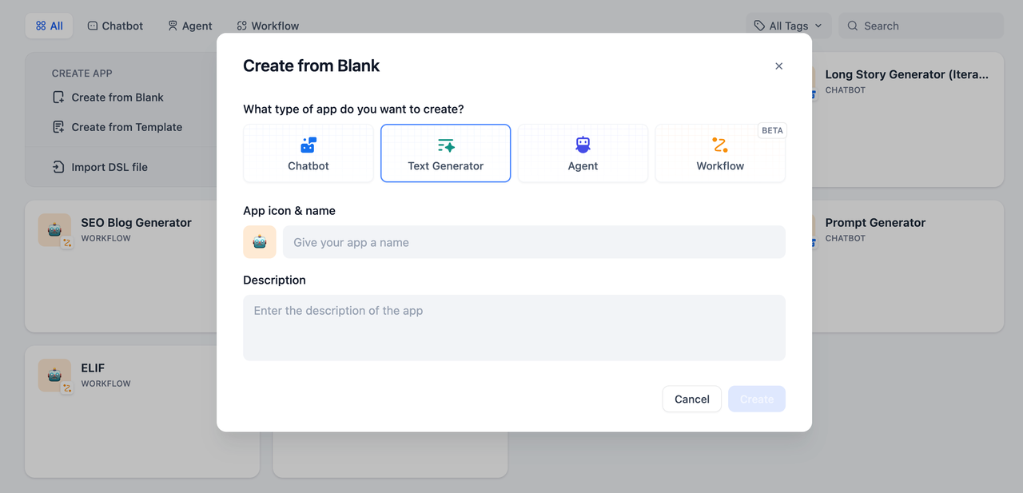
Task: Click the Create button
Action: pos(756,400)
